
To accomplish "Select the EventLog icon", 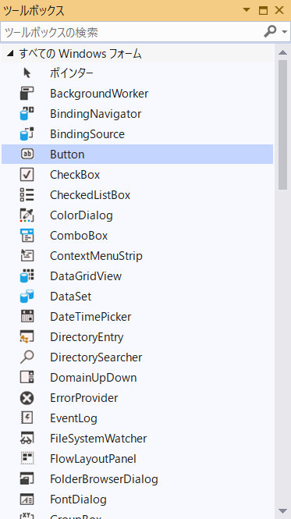I will pyautogui.click(x=27, y=418).
